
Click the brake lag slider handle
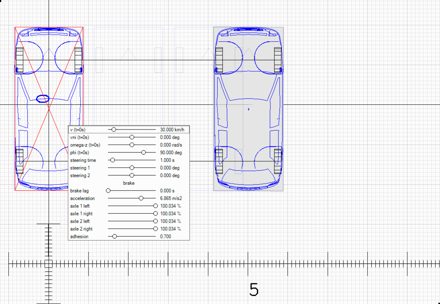point(108,191)
